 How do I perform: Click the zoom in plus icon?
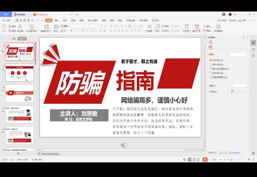pyautogui.click(x=249, y=160)
